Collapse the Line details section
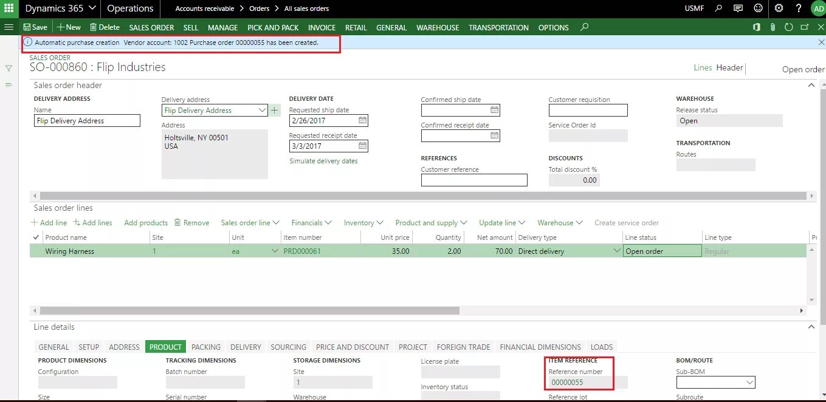The image size is (826, 402). [x=811, y=327]
